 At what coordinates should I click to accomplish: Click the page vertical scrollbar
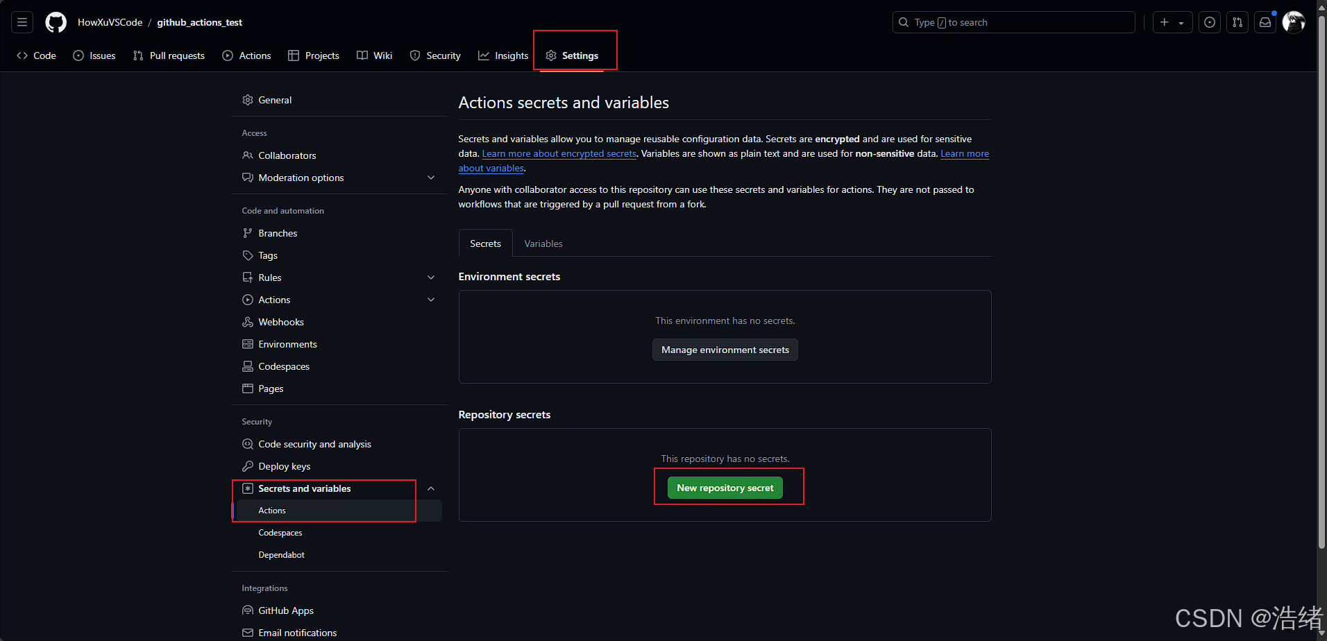(1321, 277)
